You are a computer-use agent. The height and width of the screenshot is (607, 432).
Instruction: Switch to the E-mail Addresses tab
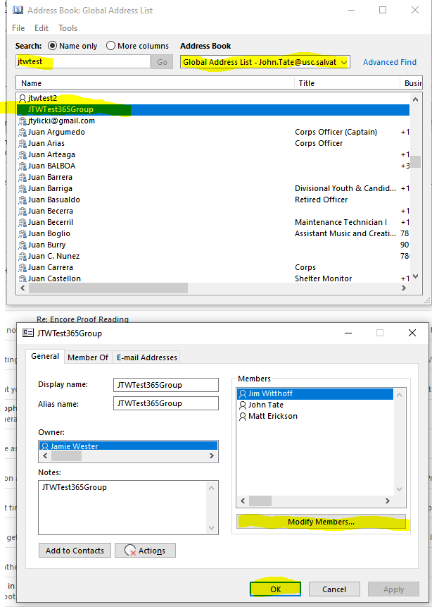pyautogui.click(x=147, y=357)
